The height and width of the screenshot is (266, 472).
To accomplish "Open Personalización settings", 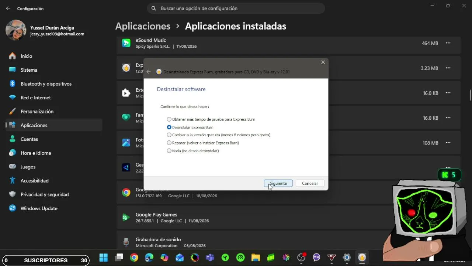I will click(x=54, y=112).
